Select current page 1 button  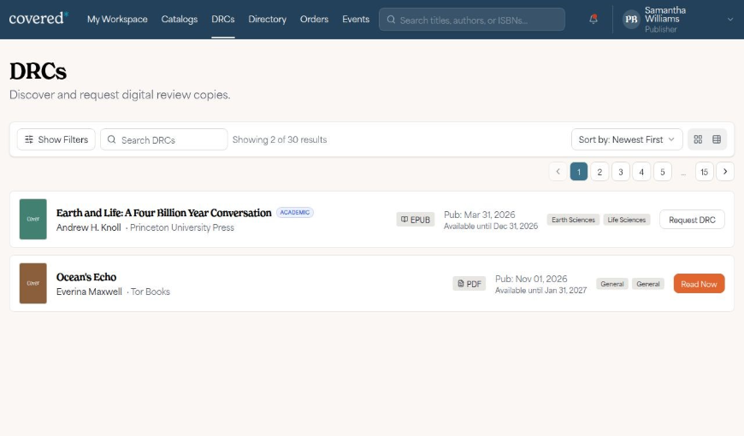[x=579, y=172]
